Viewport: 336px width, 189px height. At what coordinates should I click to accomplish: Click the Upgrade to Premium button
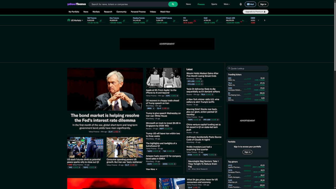[x=255, y=12]
